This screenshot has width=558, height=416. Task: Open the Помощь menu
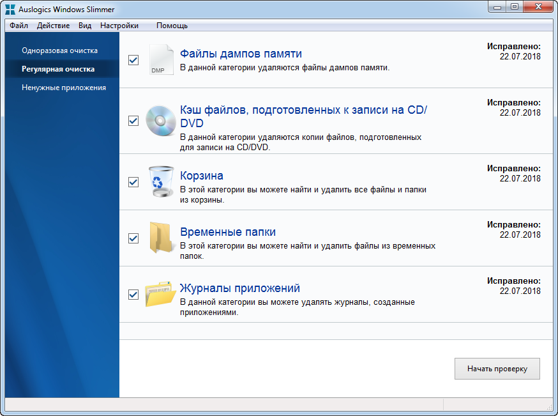[x=172, y=26]
